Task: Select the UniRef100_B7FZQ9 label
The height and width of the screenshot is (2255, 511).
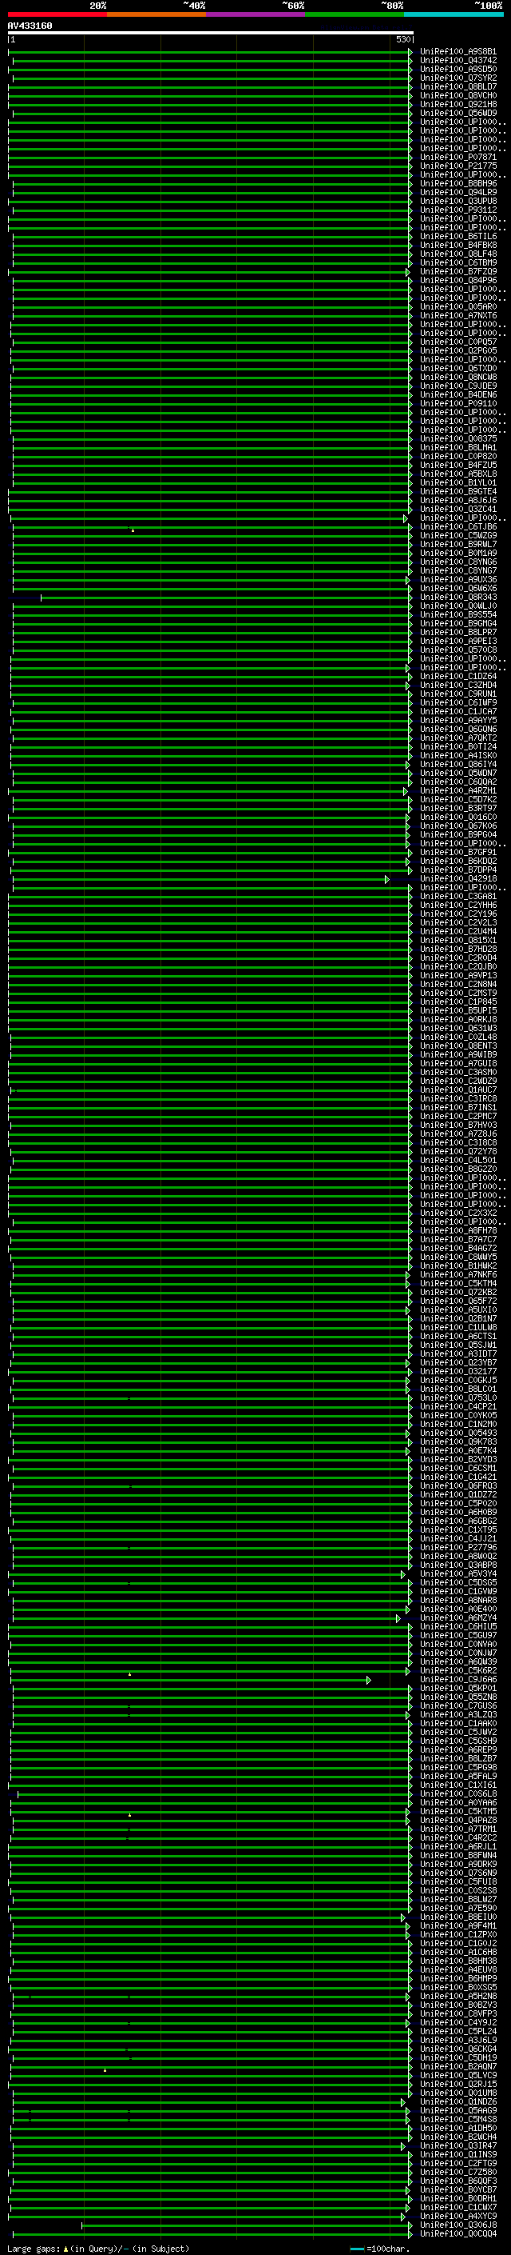Action: [458, 271]
